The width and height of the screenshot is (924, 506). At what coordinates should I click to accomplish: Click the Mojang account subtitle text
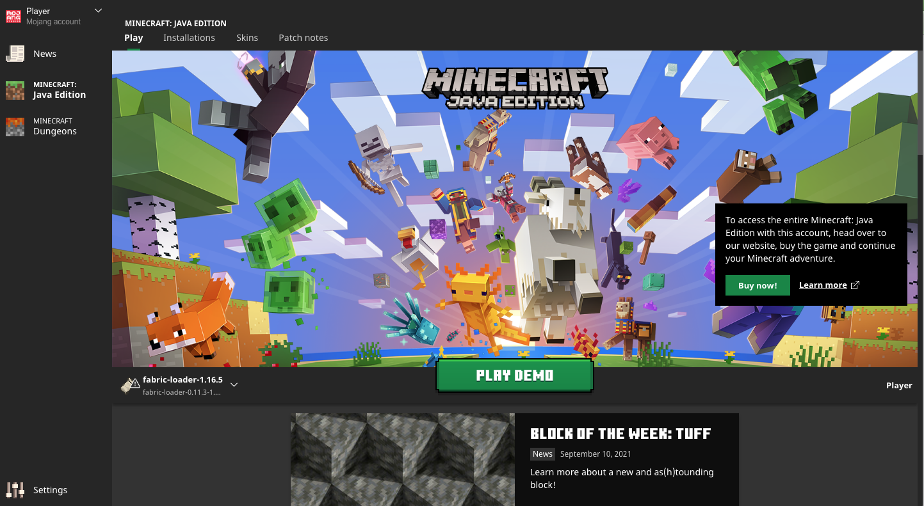click(x=54, y=22)
